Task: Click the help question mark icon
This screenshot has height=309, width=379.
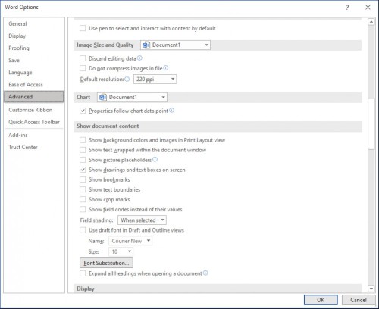Action: pyautogui.click(x=347, y=8)
